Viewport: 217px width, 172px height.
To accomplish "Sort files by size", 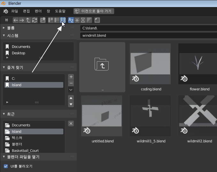I will 89,20.
